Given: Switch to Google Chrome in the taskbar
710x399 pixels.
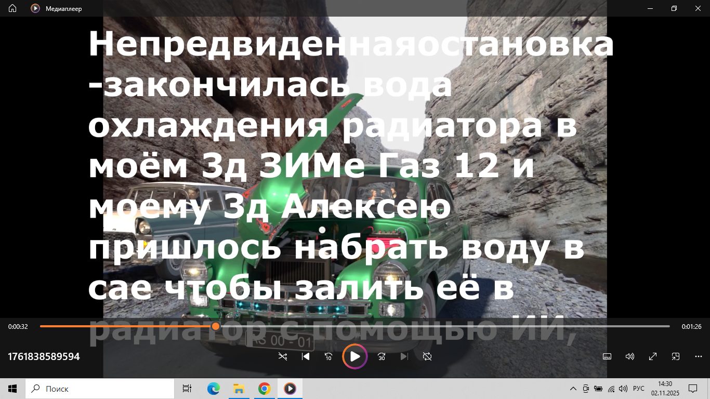Looking at the screenshot, I should [x=264, y=388].
